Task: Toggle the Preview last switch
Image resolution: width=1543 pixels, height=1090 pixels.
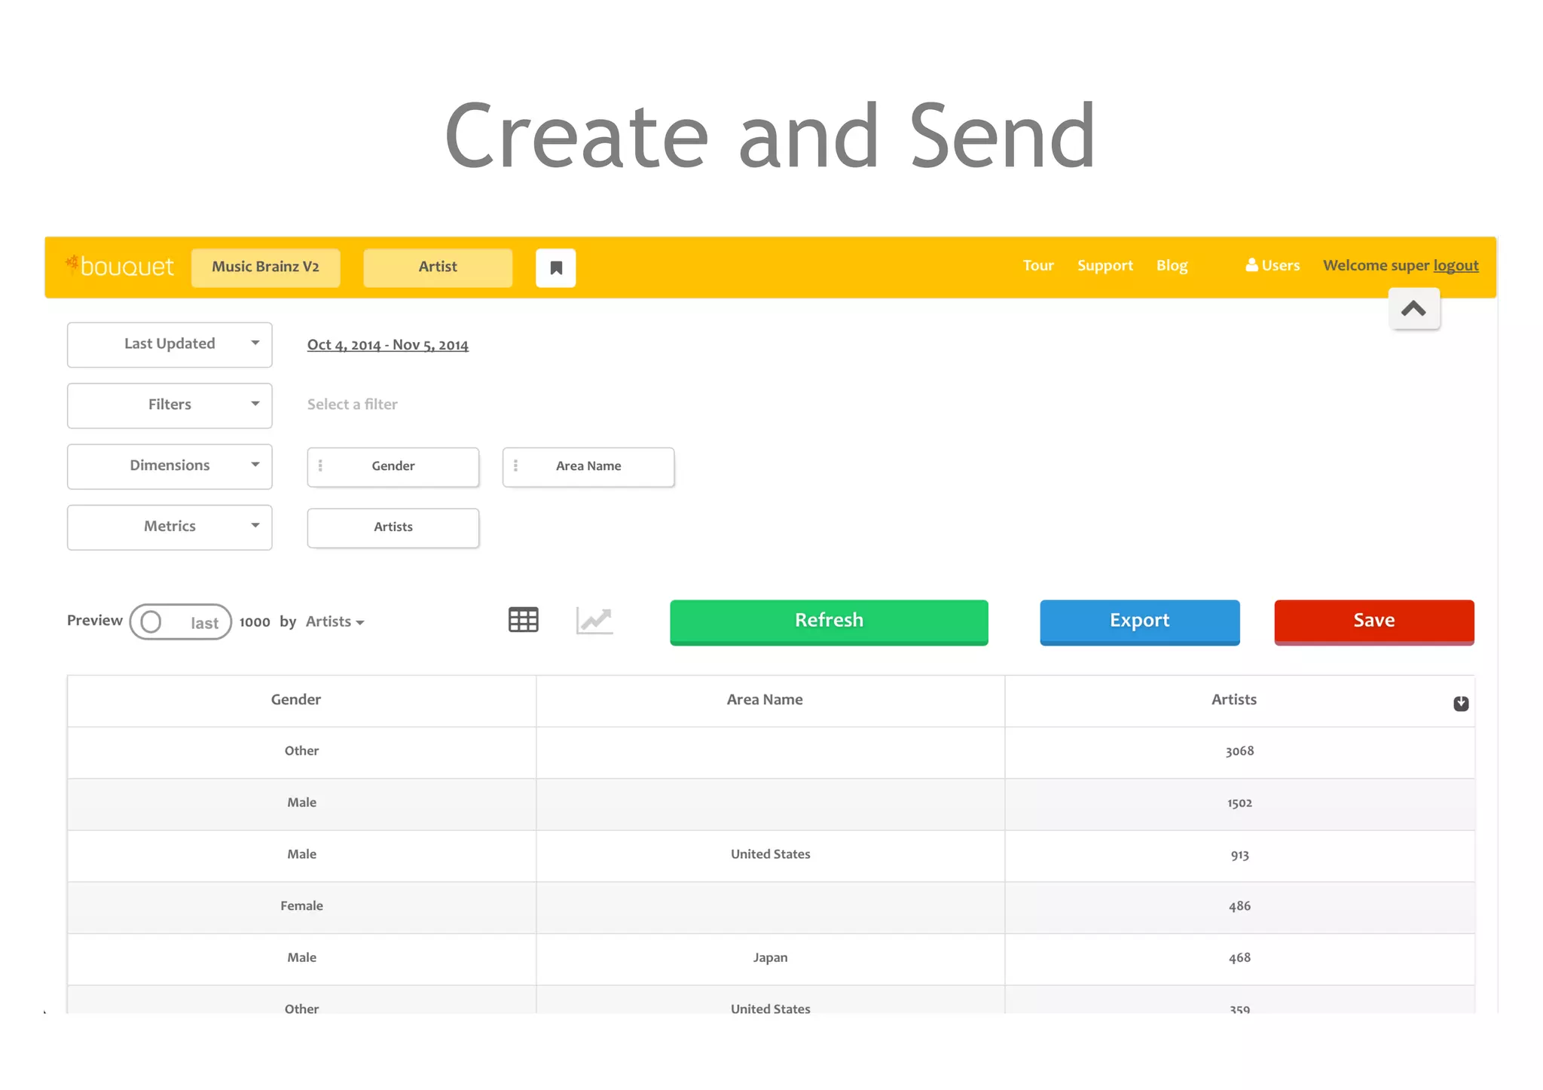Action: coord(180,622)
